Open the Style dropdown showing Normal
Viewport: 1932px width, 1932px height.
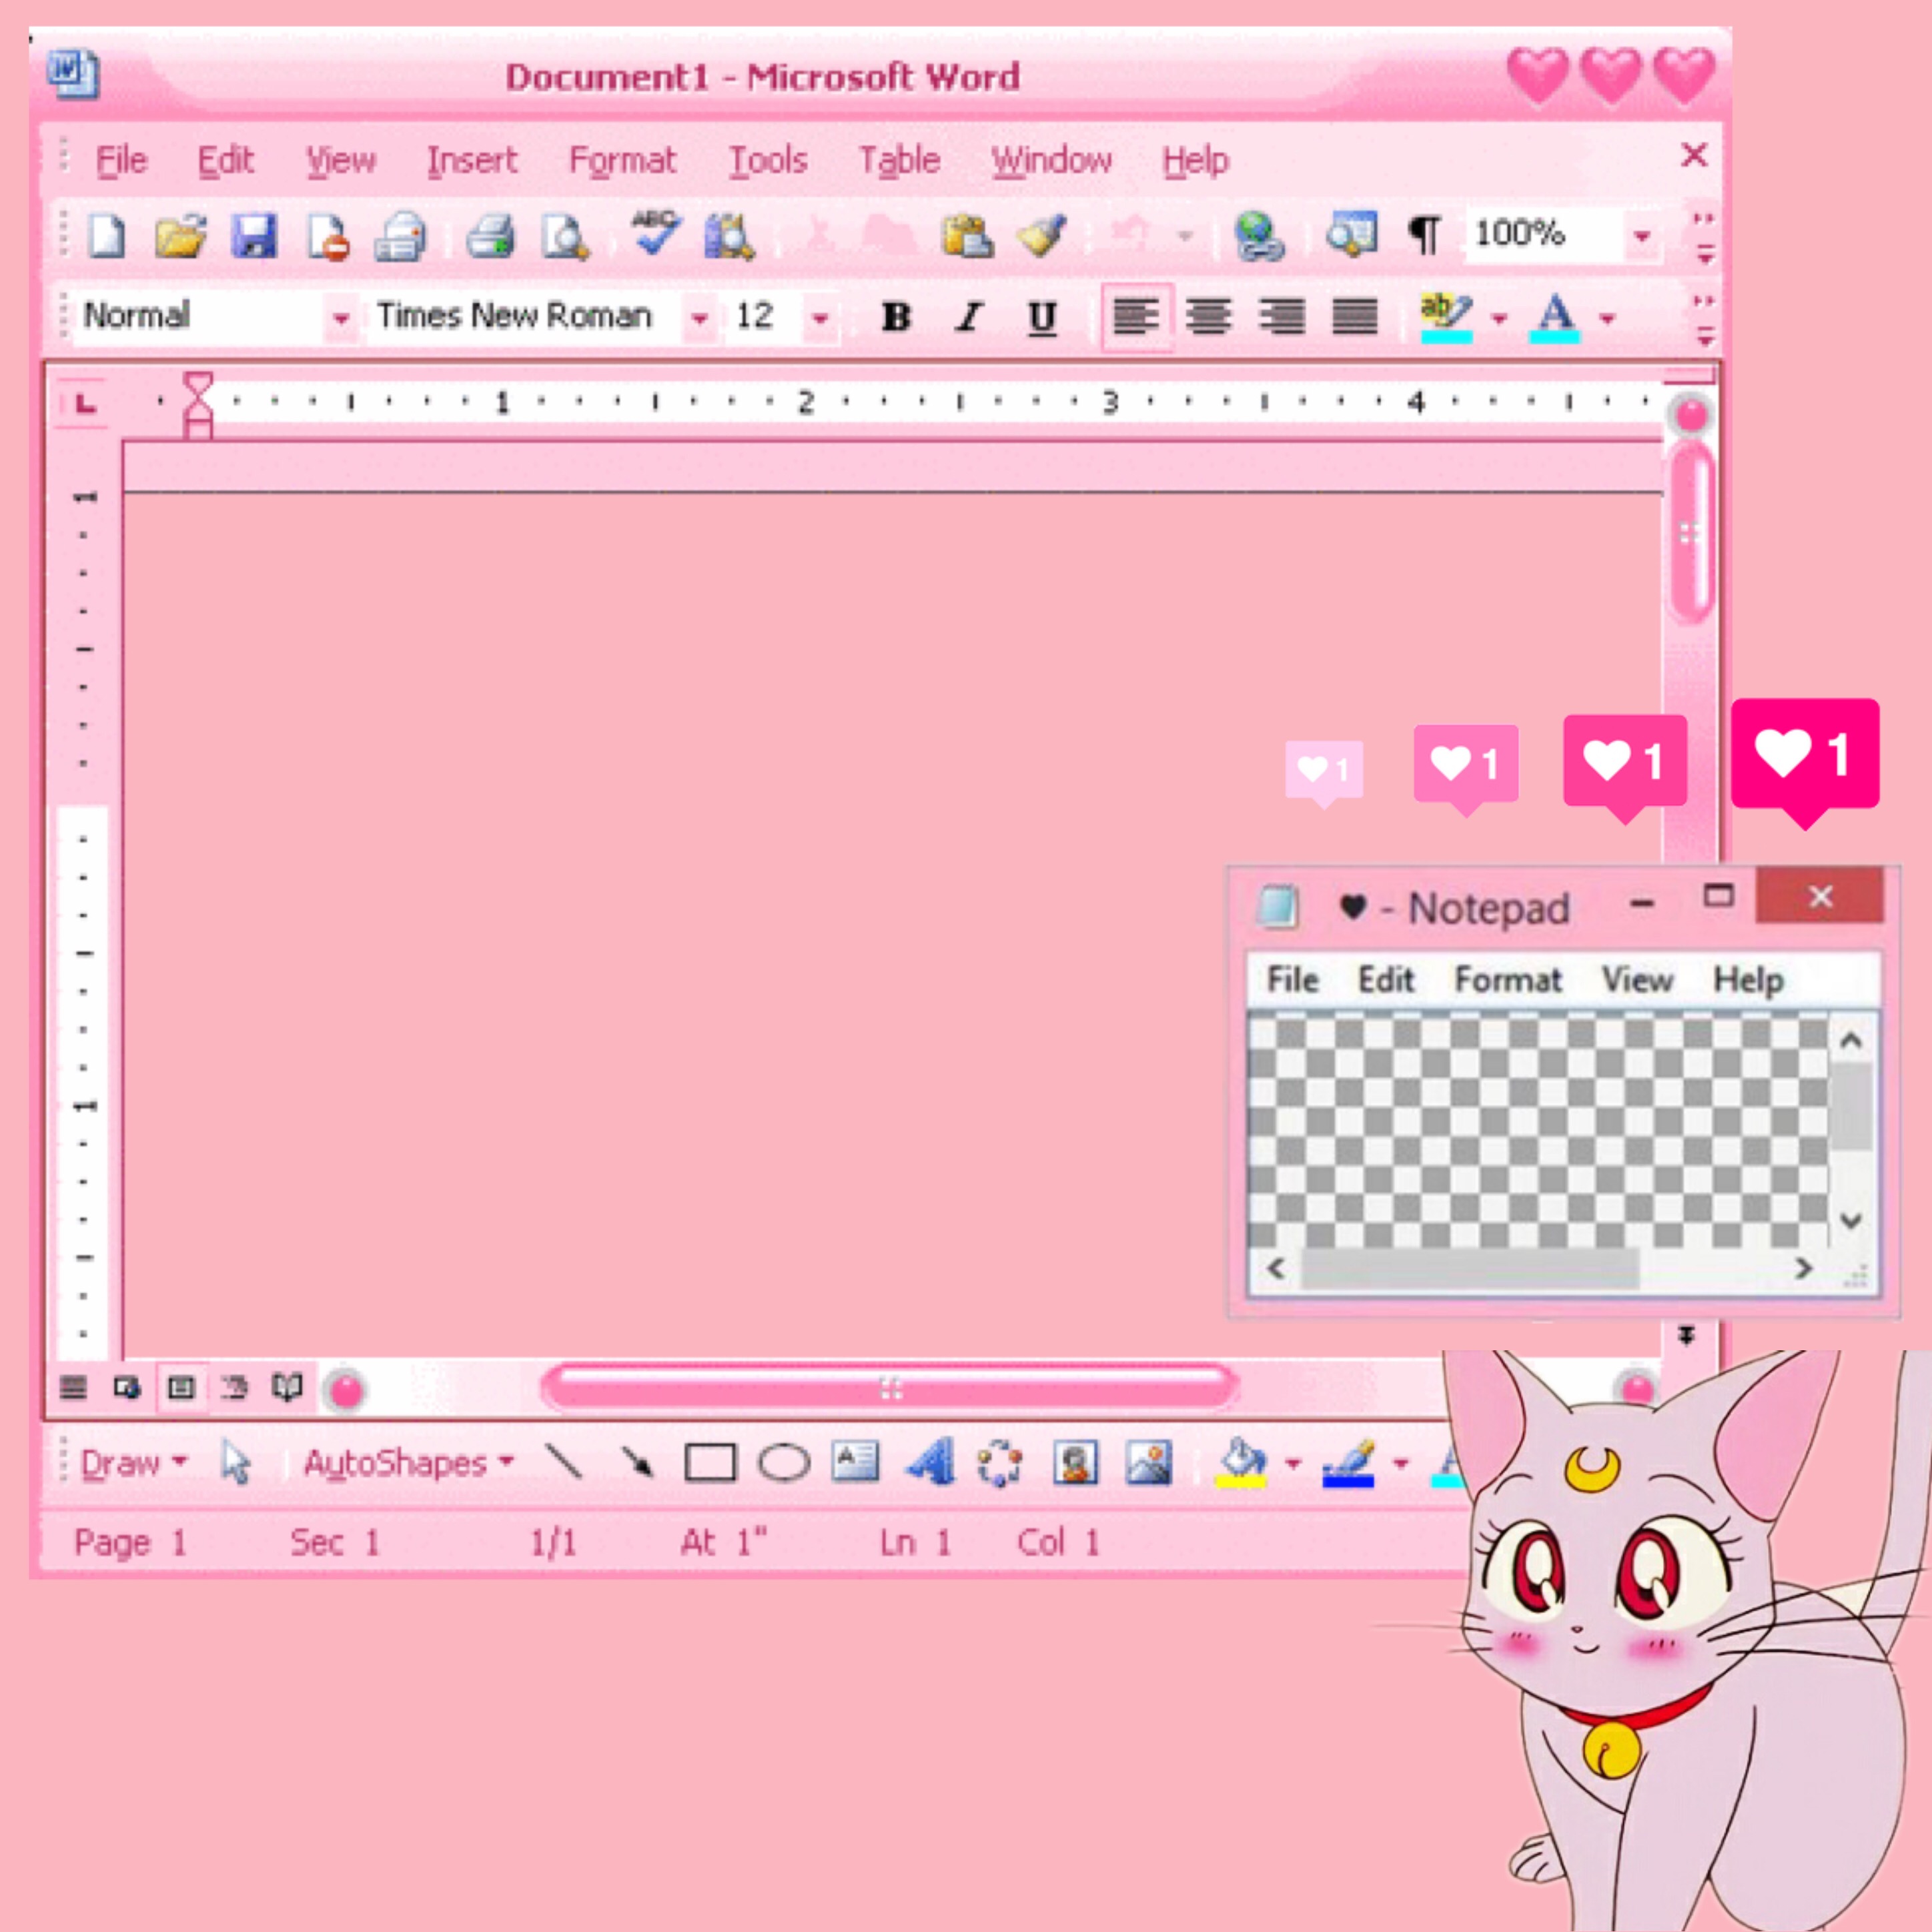click(341, 318)
